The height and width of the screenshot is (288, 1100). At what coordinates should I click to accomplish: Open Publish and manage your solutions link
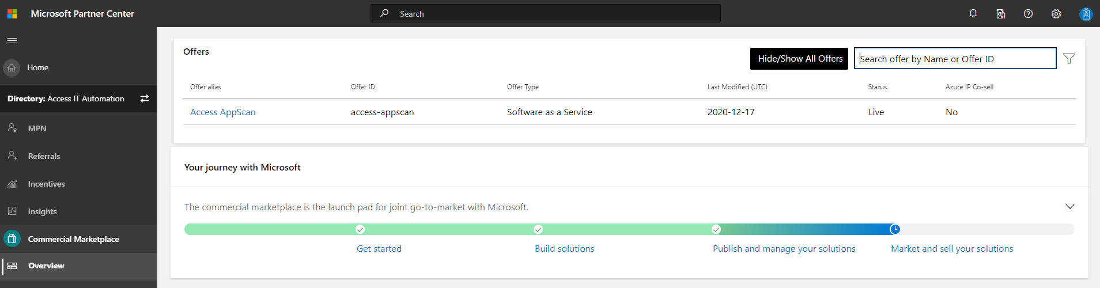click(784, 249)
